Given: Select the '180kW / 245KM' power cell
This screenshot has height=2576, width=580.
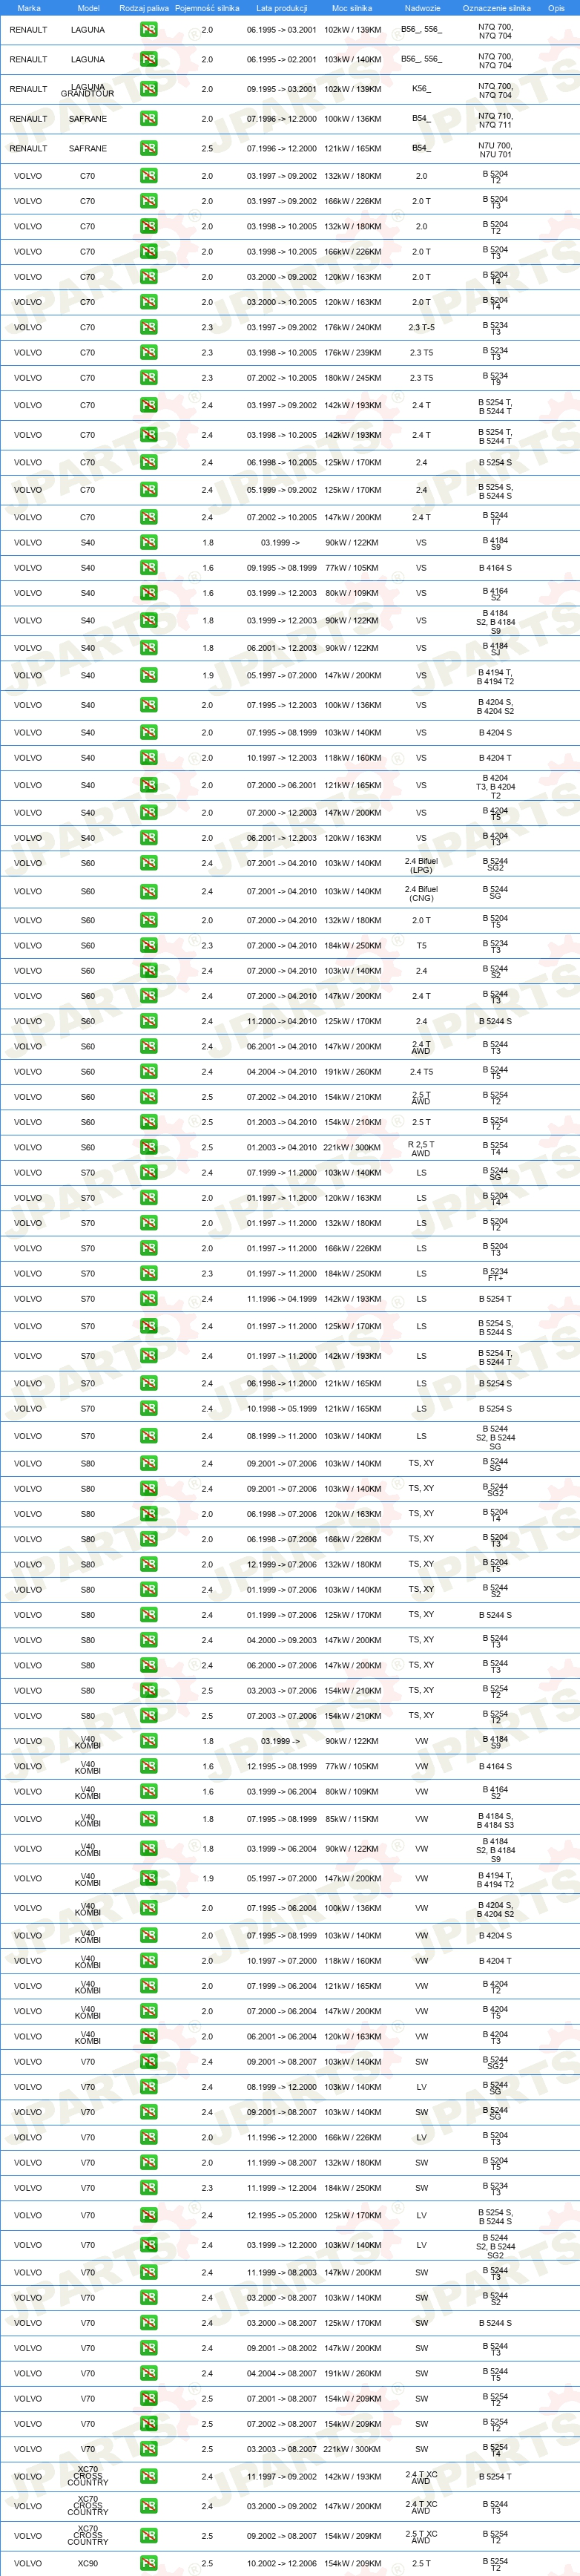Looking at the screenshot, I should 352,378.
